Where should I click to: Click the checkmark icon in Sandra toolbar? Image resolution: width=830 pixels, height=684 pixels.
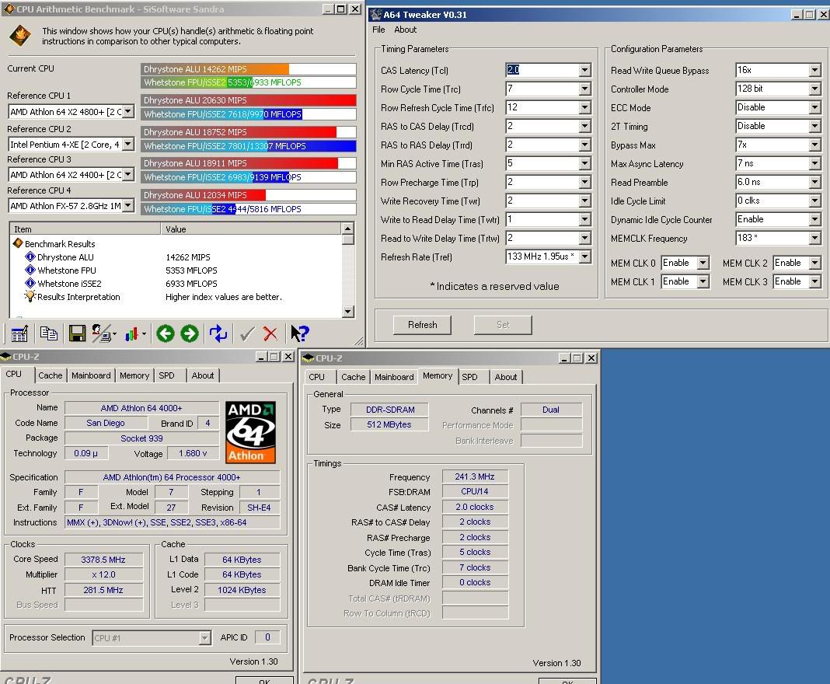247,333
